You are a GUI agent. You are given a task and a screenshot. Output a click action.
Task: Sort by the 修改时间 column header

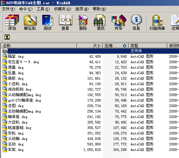(x=173, y=46)
